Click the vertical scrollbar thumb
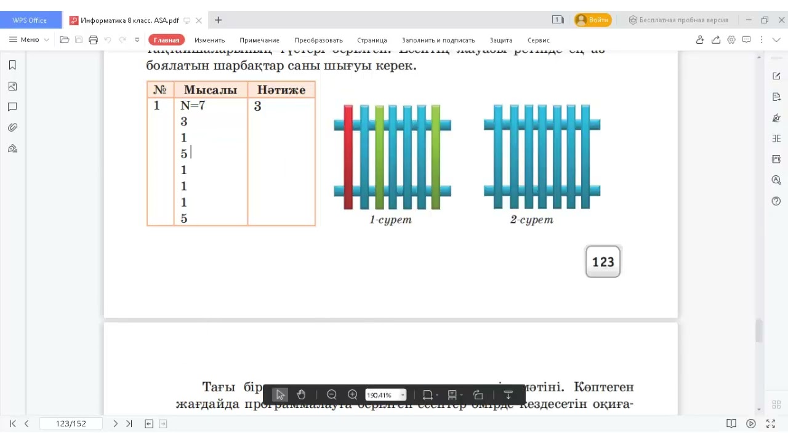Image resolution: width=788 pixels, height=443 pixels. pyautogui.click(x=759, y=331)
